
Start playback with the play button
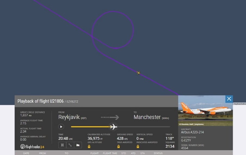click(61, 127)
